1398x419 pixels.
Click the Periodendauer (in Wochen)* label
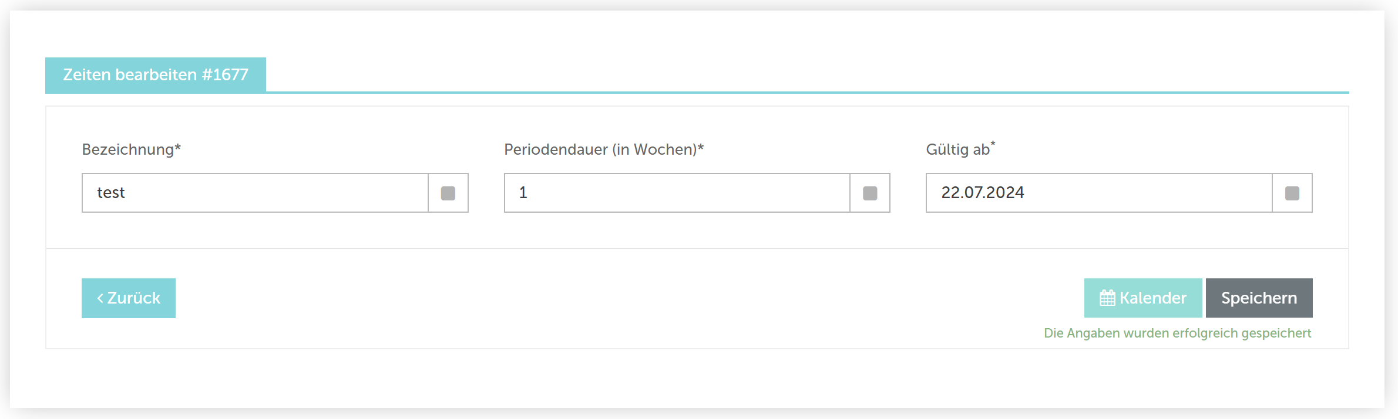[x=604, y=149]
